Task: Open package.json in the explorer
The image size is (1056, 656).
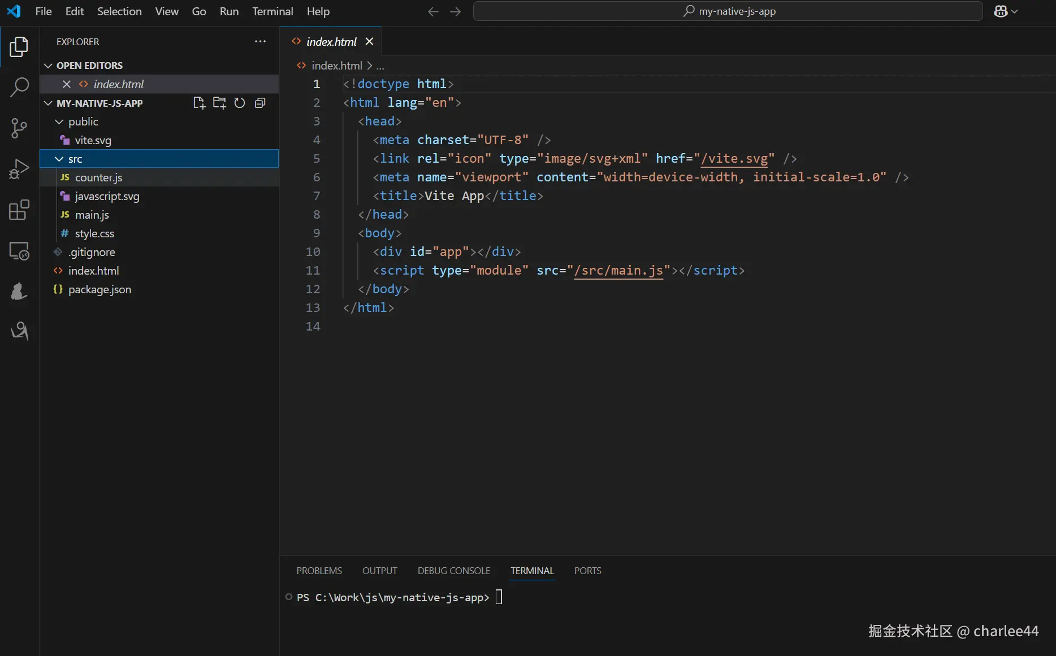Action: tap(99, 289)
